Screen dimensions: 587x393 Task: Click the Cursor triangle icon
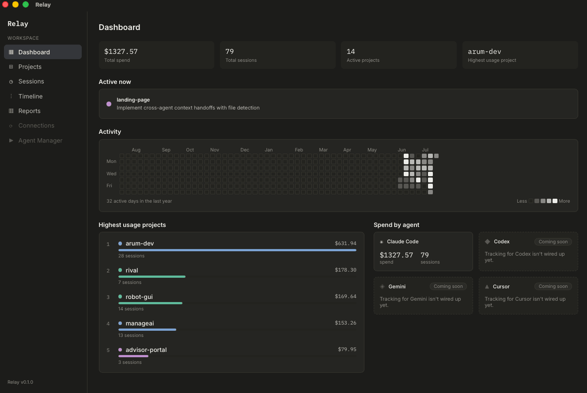(488, 287)
